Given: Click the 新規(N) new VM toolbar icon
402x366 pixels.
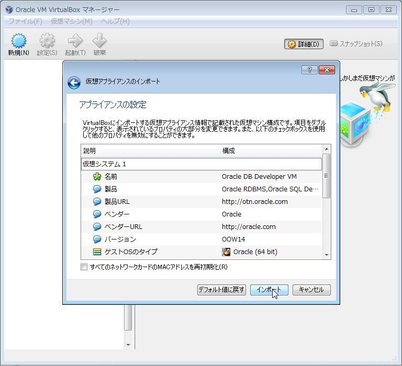Looking at the screenshot, I should tap(19, 41).
